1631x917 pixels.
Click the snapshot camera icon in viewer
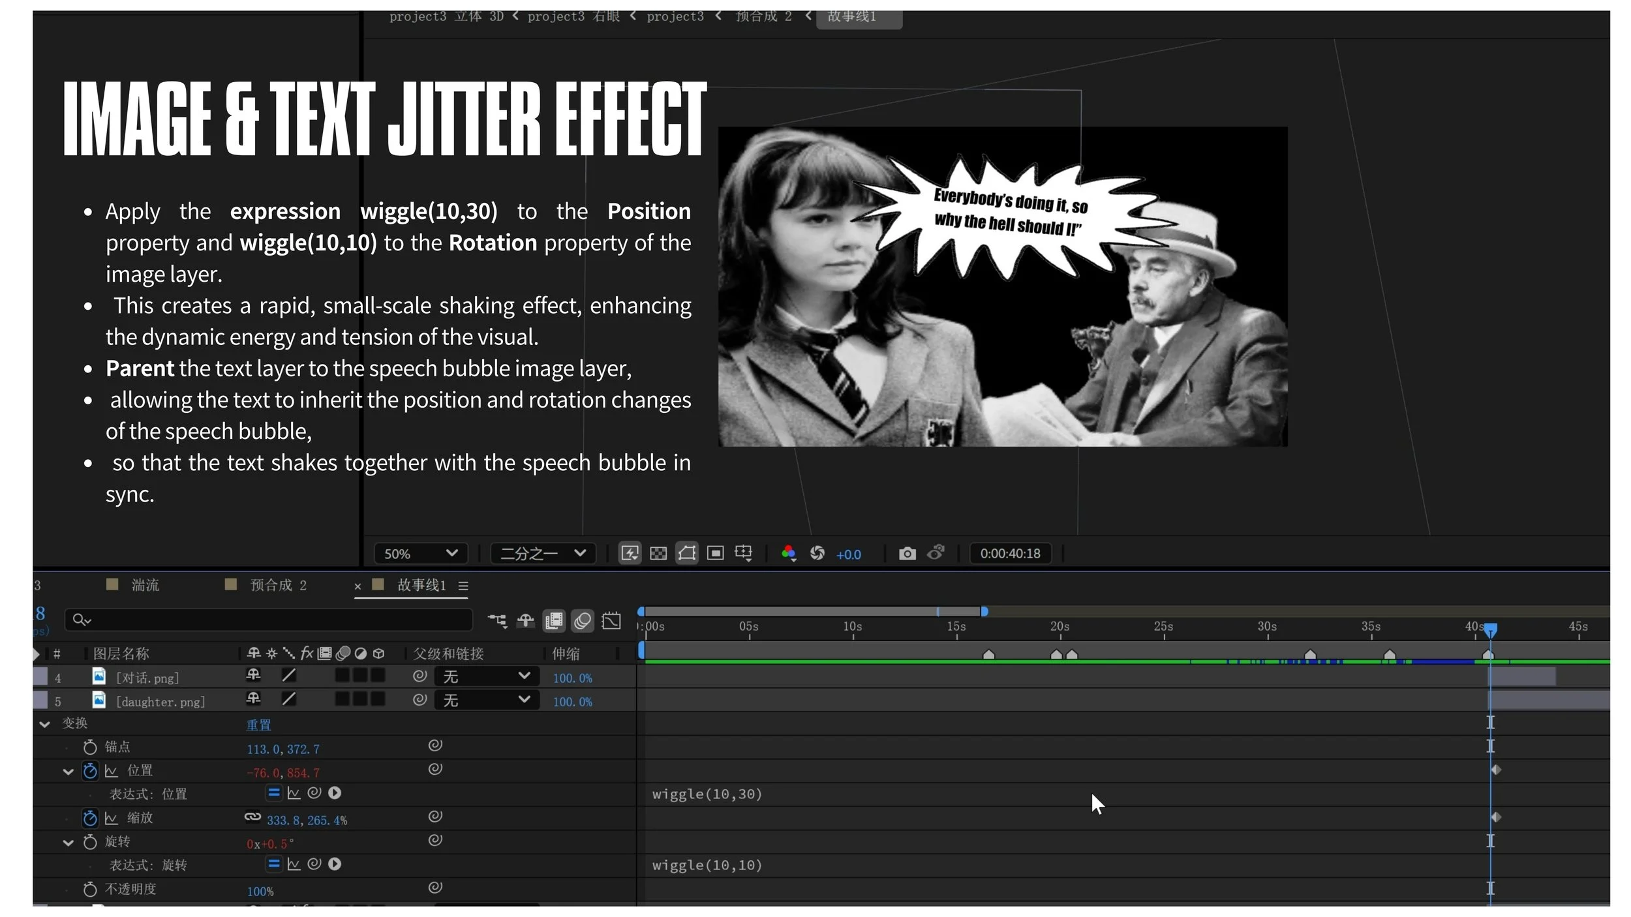(907, 554)
